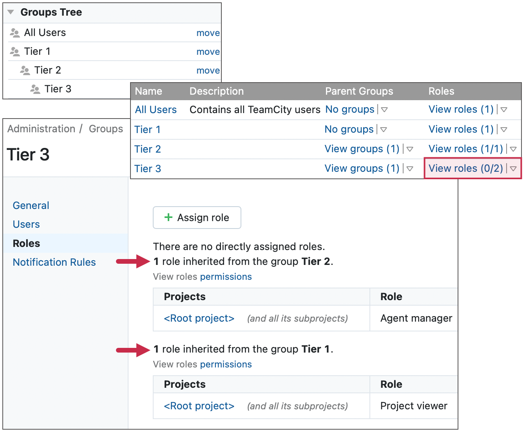This screenshot has height=432, width=525.
Task: Open permissions for the Tier 2 inherited role
Action: click(226, 277)
